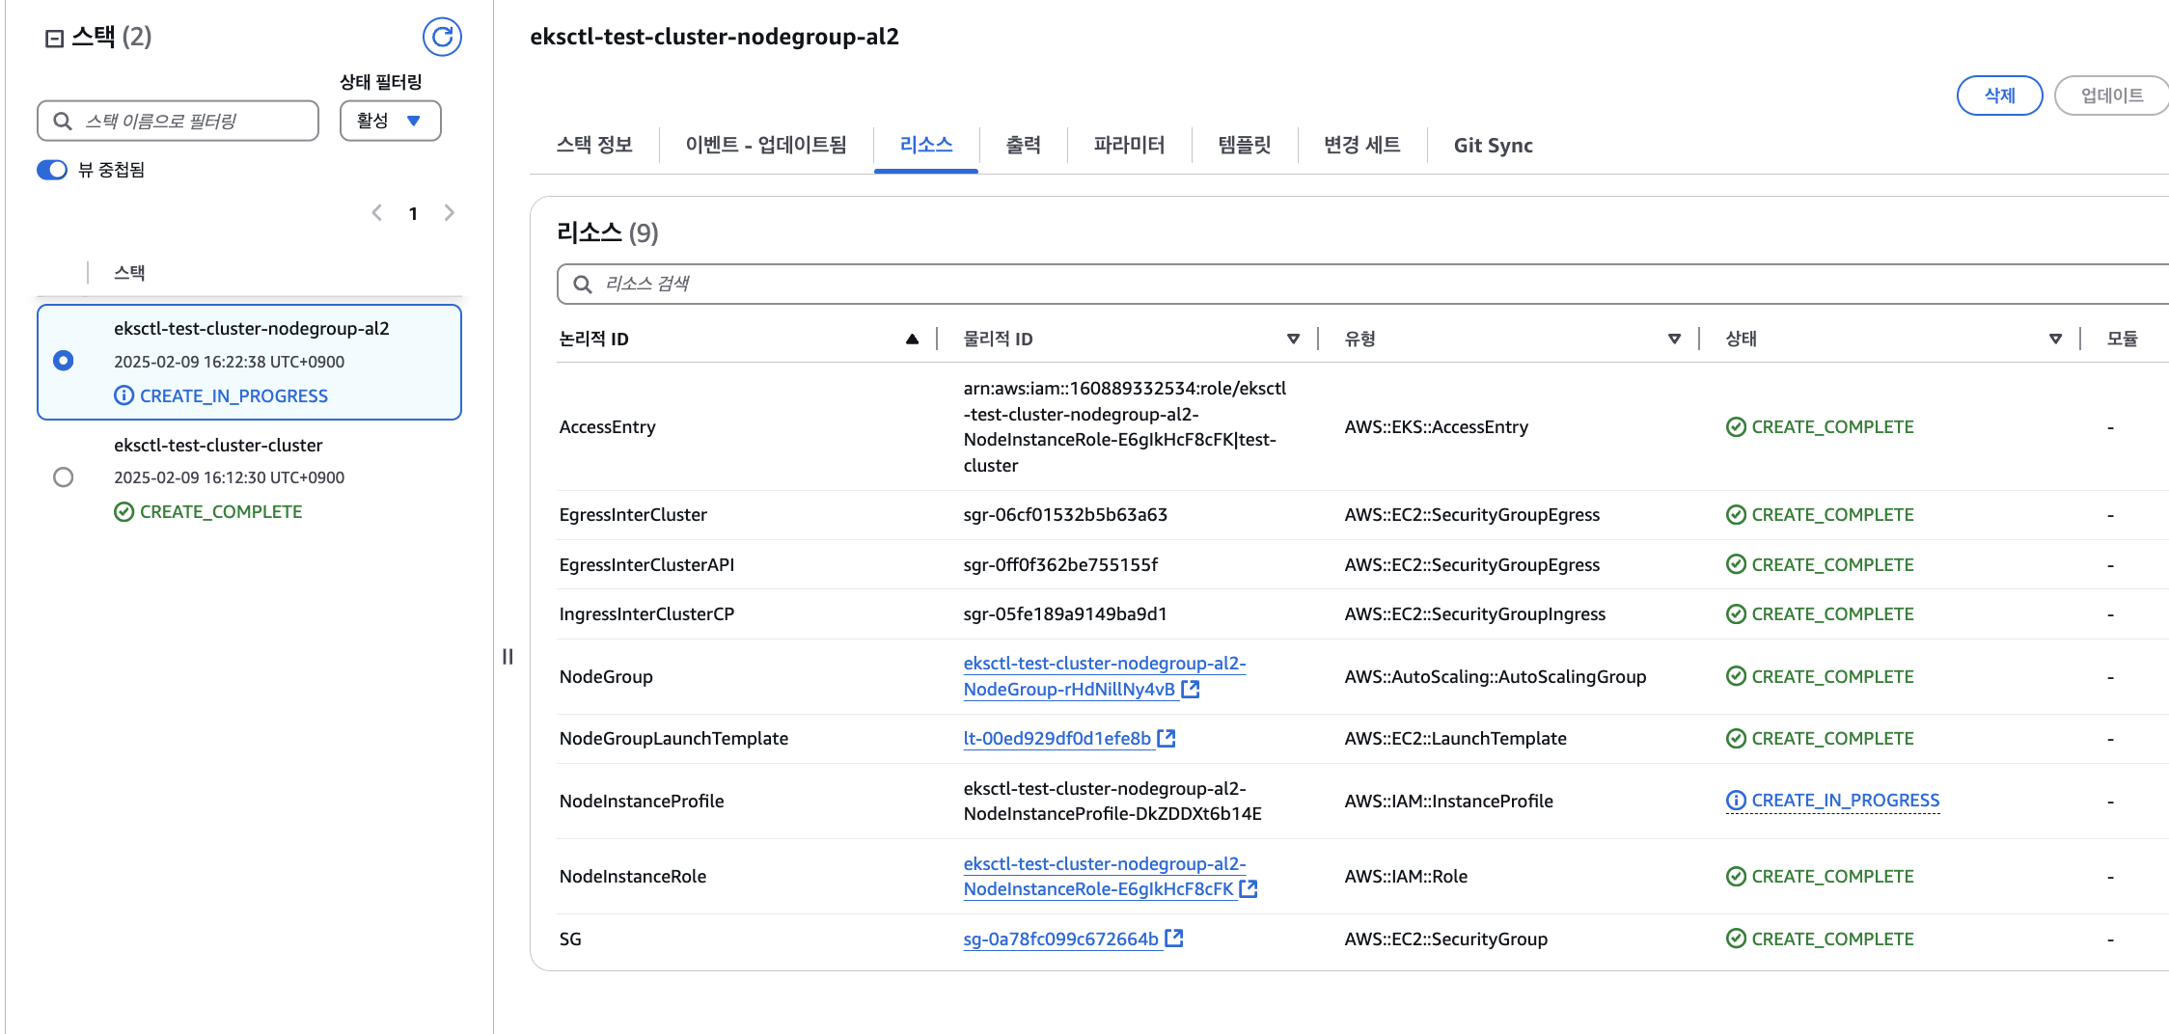Click the sgr-05fe189a9149ba9d1 physical ID
Image resolution: width=2169 pixels, height=1034 pixels.
point(1065,614)
